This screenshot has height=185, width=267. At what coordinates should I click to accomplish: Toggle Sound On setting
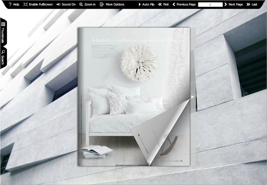pos(66,5)
